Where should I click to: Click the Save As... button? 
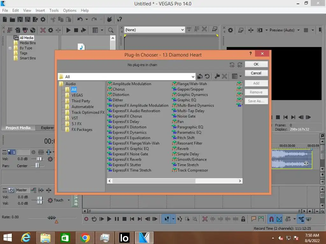click(256, 101)
